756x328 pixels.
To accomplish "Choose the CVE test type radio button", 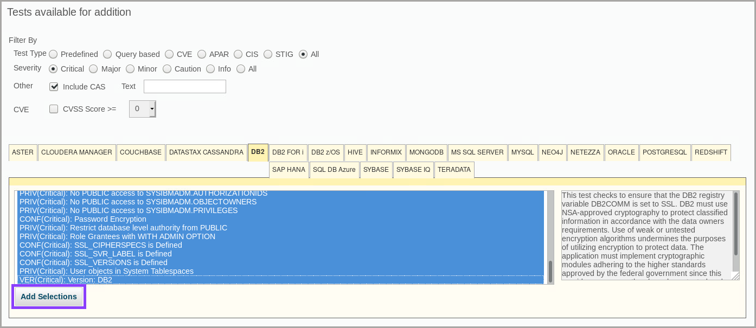I will click(x=169, y=54).
